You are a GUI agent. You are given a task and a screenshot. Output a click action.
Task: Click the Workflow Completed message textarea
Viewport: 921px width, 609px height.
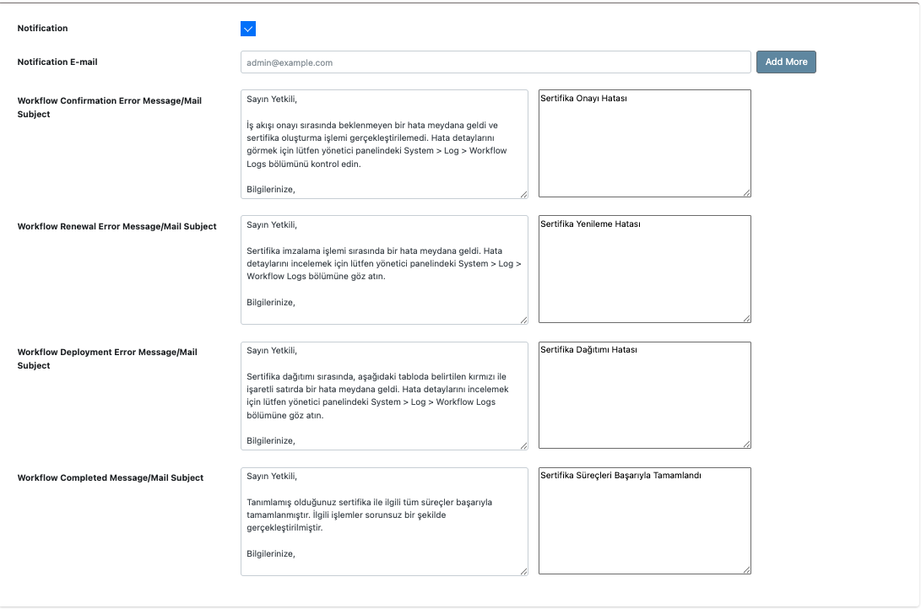(384, 520)
